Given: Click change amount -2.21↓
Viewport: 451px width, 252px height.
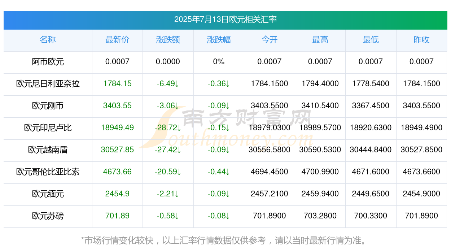Looking at the screenshot, I should pyautogui.click(x=168, y=194).
